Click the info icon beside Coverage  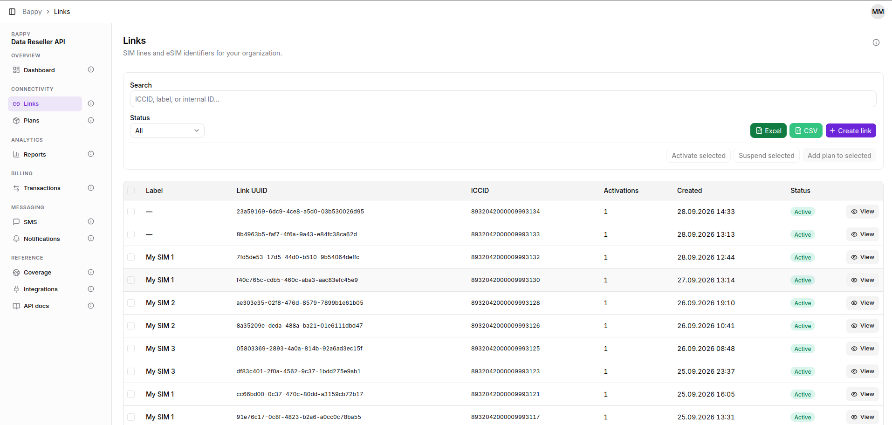point(91,272)
